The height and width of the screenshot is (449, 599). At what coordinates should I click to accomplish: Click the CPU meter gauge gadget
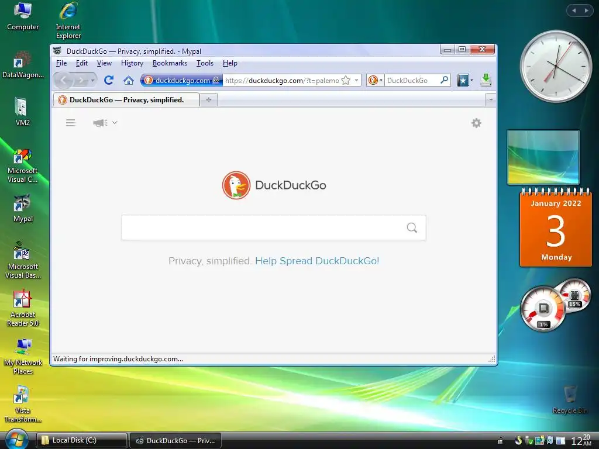click(x=543, y=309)
